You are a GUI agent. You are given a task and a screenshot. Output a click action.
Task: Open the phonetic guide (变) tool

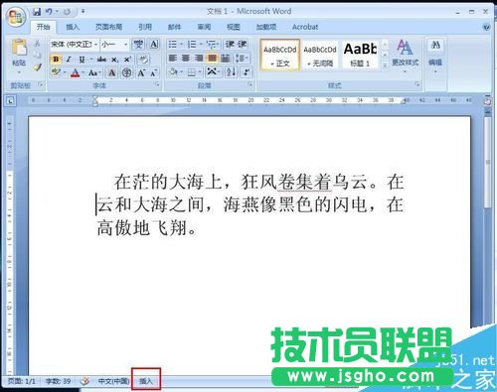tap(138, 45)
